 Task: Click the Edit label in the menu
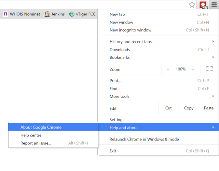pyautogui.click(x=113, y=108)
